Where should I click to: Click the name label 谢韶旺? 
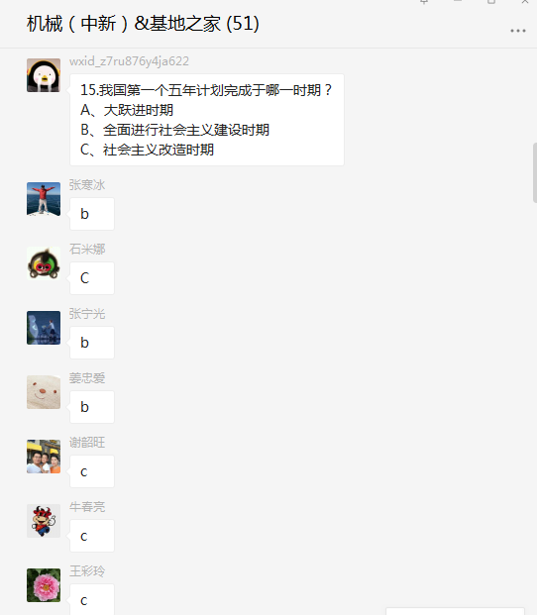tap(87, 443)
